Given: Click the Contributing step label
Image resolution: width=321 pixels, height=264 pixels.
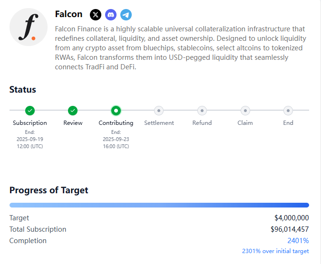Looking at the screenshot, I should (116, 123).
